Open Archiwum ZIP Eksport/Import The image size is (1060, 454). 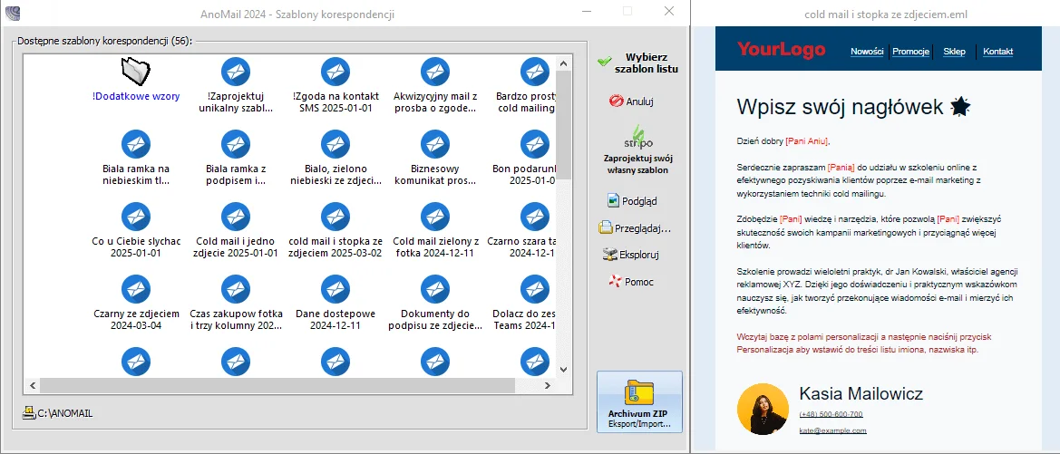[639, 401]
